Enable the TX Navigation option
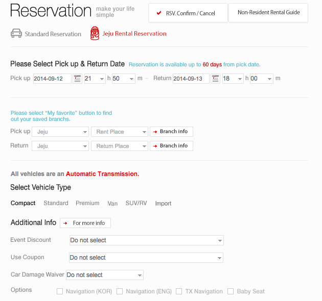The width and height of the screenshot is (322, 301). pyautogui.click(x=179, y=291)
